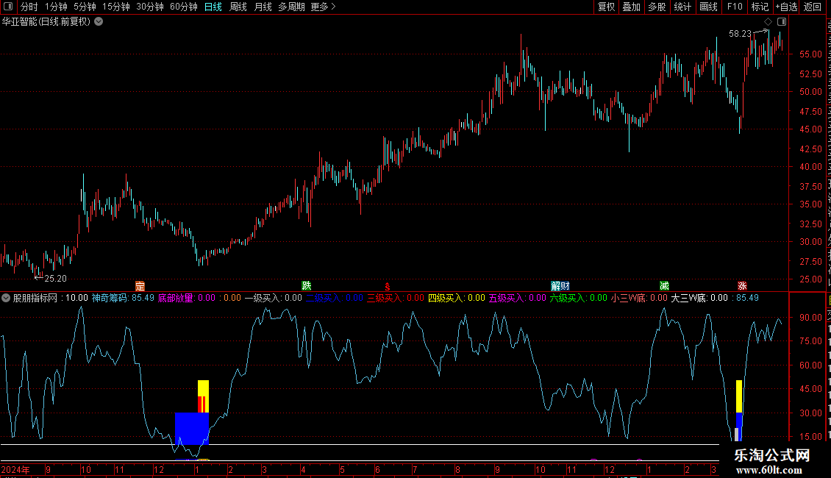Select the 日线 daily tab
The height and width of the screenshot is (478, 831).
213,7
